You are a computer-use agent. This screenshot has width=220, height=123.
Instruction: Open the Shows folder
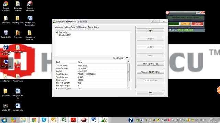tap(18, 64)
